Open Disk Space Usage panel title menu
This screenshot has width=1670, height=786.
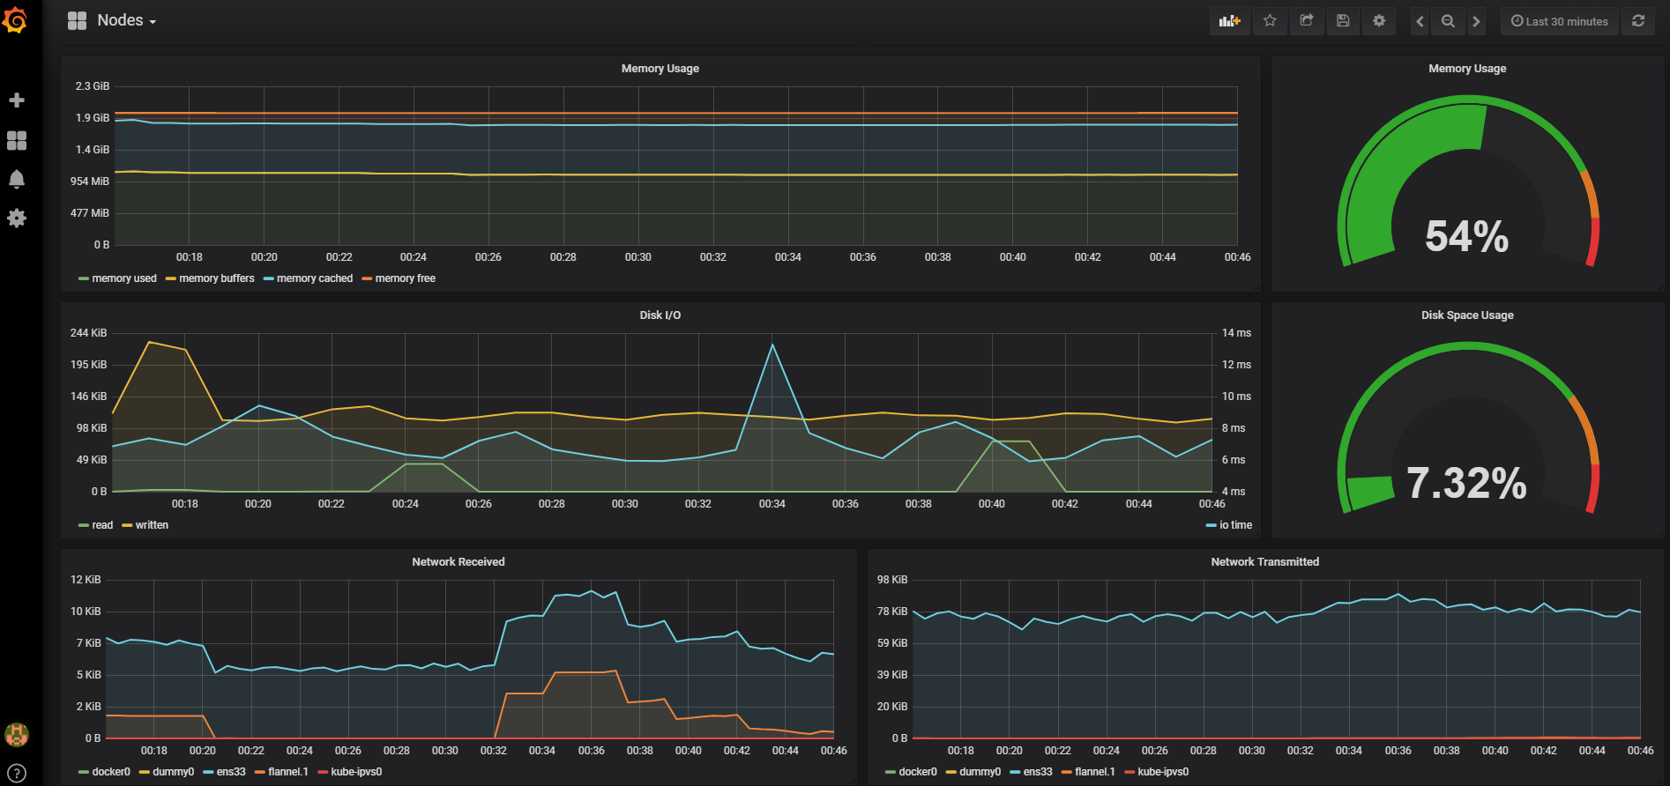pyautogui.click(x=1467, y=315)
